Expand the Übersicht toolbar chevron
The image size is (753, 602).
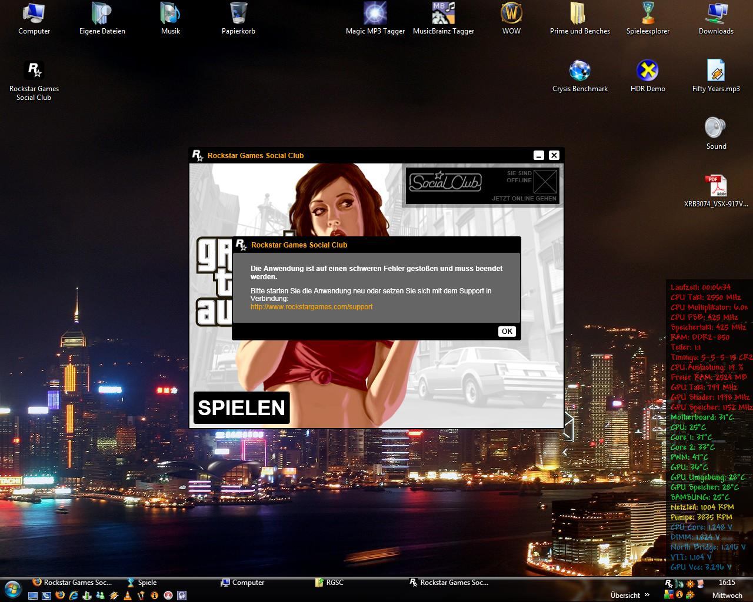(647, 595)
